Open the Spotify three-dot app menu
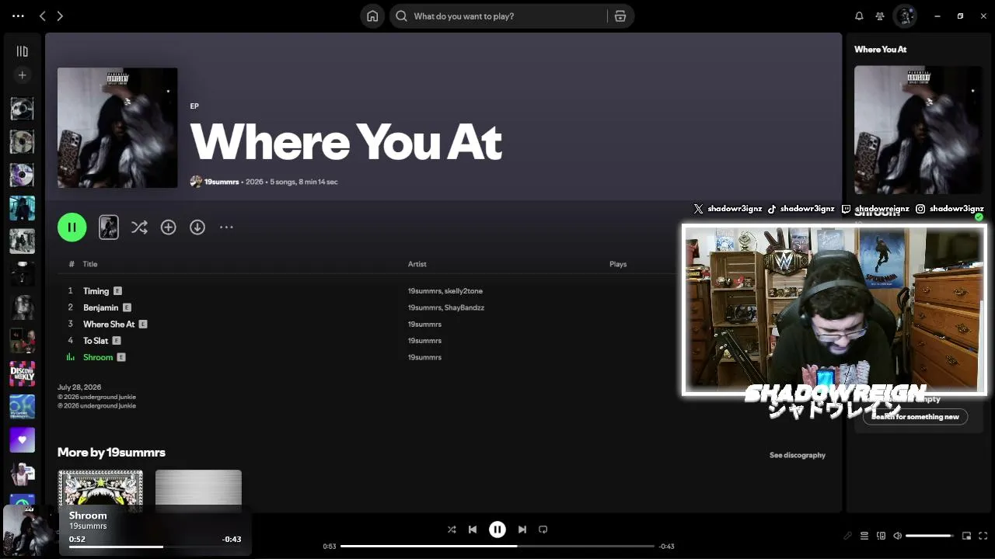The height and width of the screenshot is (559, 995). point(18,16)
